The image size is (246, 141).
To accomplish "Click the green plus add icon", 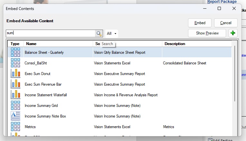I will tap(233, 33).
